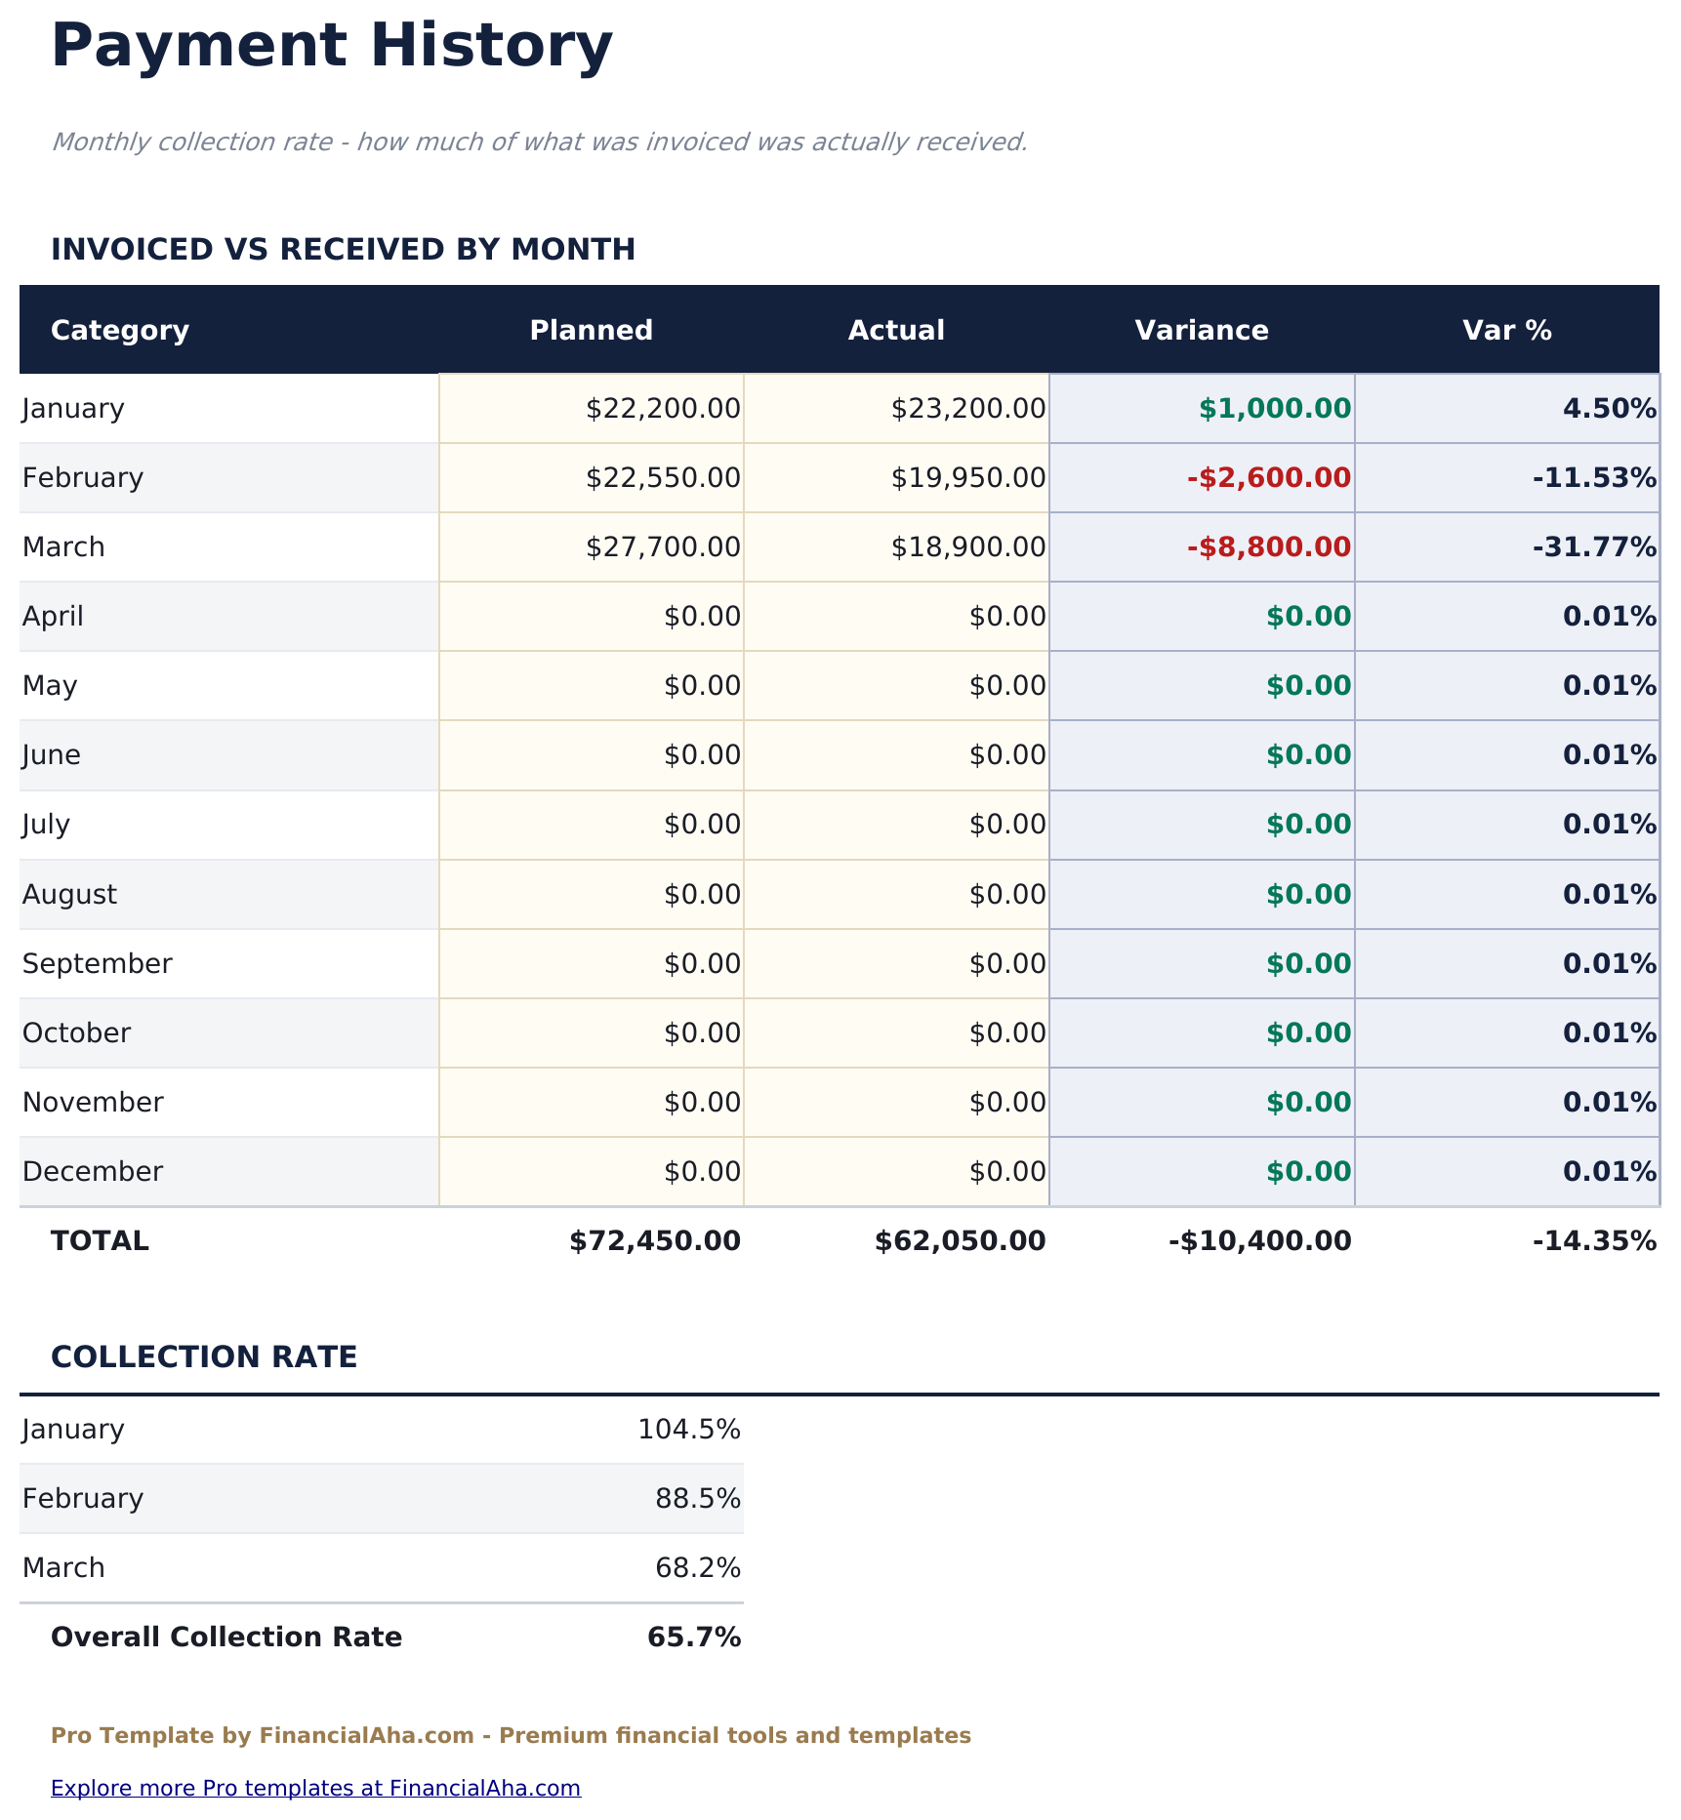Select the Payment History title
Screen dimensions: 1681x1820
tap(333, 44)
